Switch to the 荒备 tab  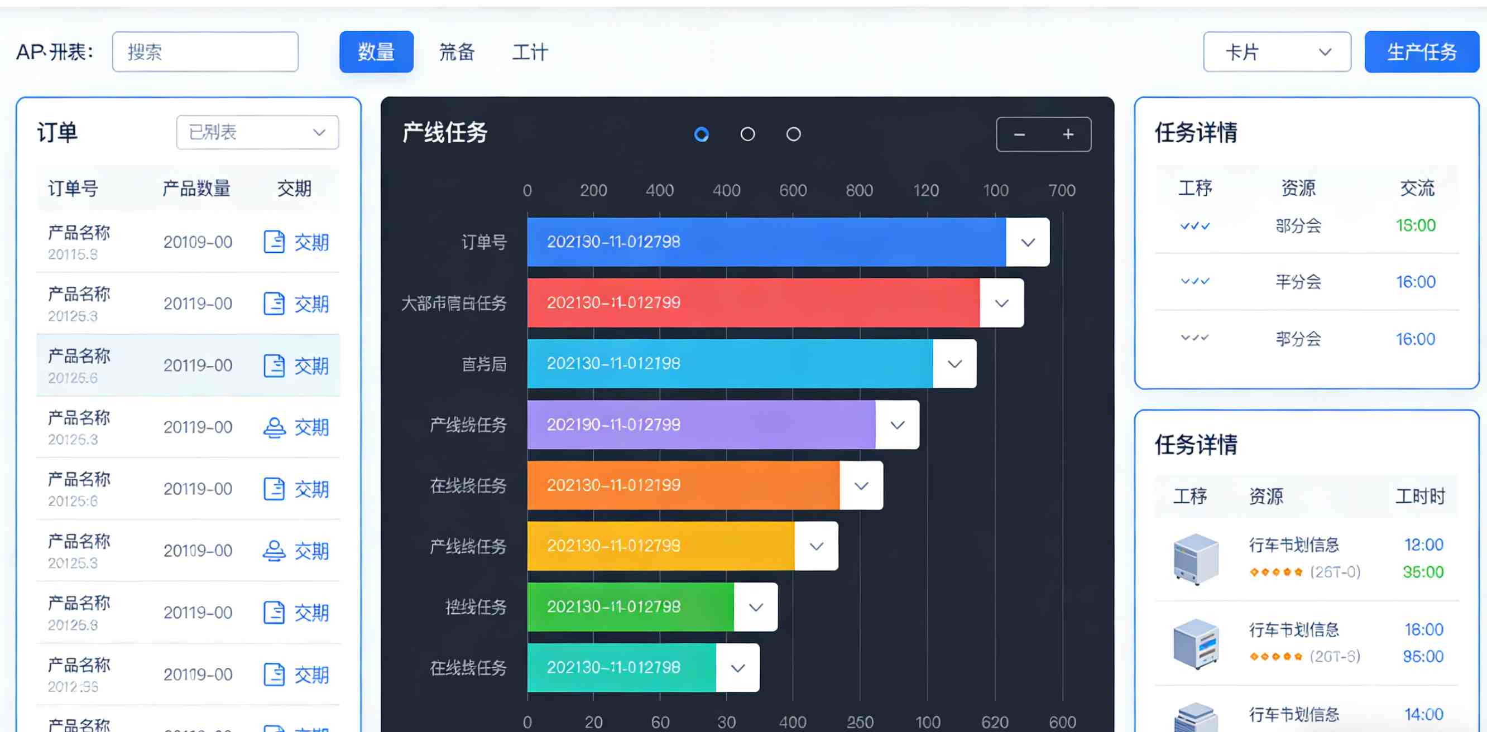456,52
